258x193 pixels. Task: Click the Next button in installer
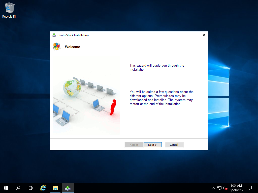coord(153,144)
